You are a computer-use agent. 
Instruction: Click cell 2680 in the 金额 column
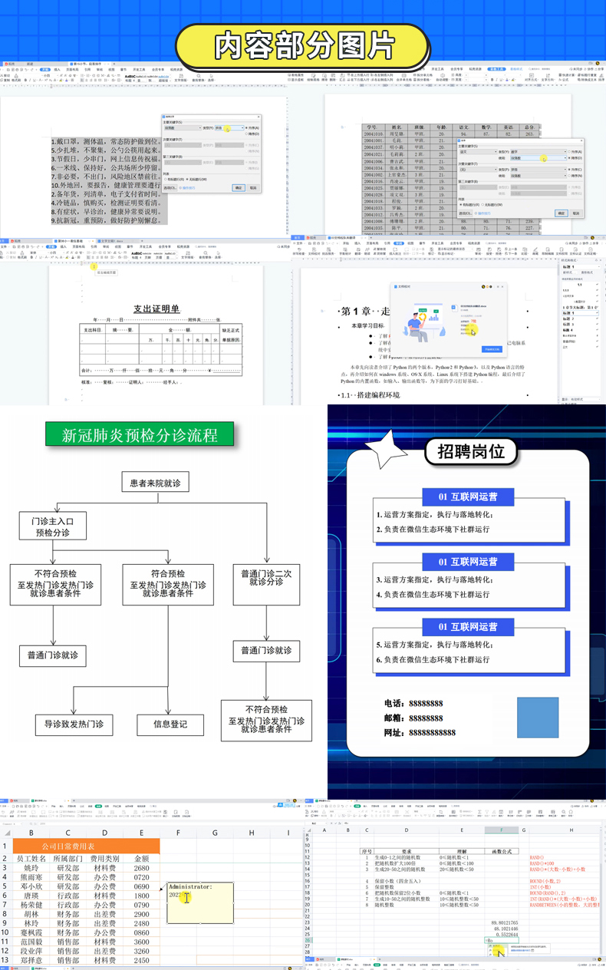[141, 868]
